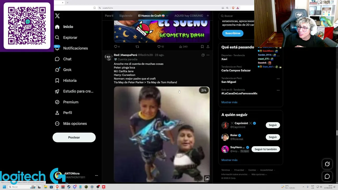Screen dimensions: 338x190
Task: Expand Más opciones in the footer
Action: (x=259, y=174)
